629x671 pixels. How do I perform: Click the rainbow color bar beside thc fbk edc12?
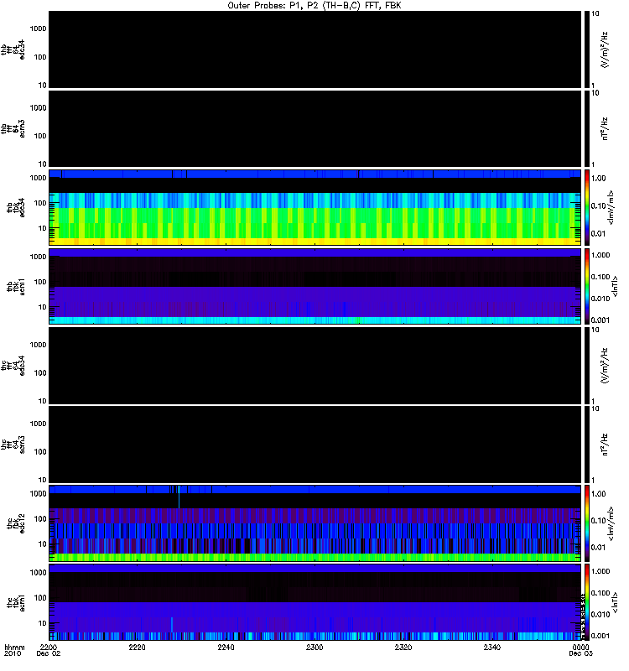tap(587, 523)
